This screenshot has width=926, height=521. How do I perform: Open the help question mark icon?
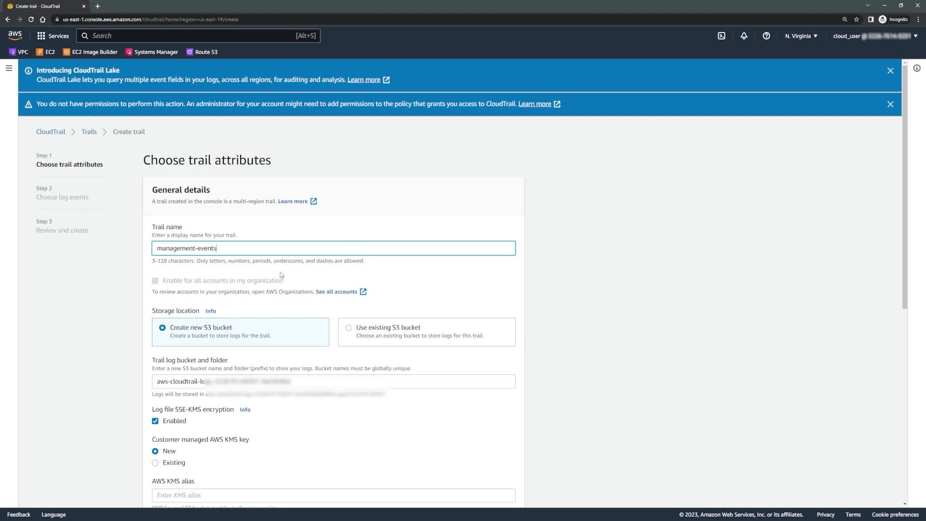(766, 36)
